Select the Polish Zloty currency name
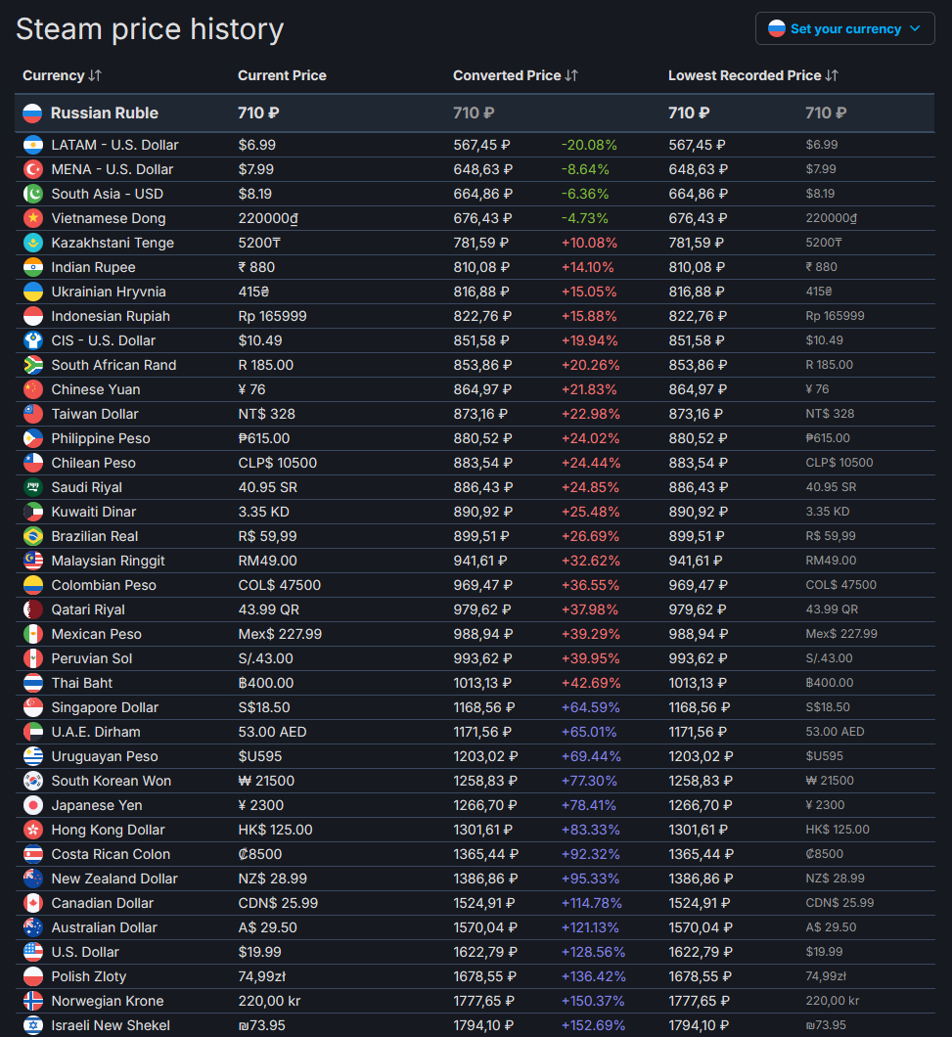Screen dimensions: 952x1037 pos(89,976)
